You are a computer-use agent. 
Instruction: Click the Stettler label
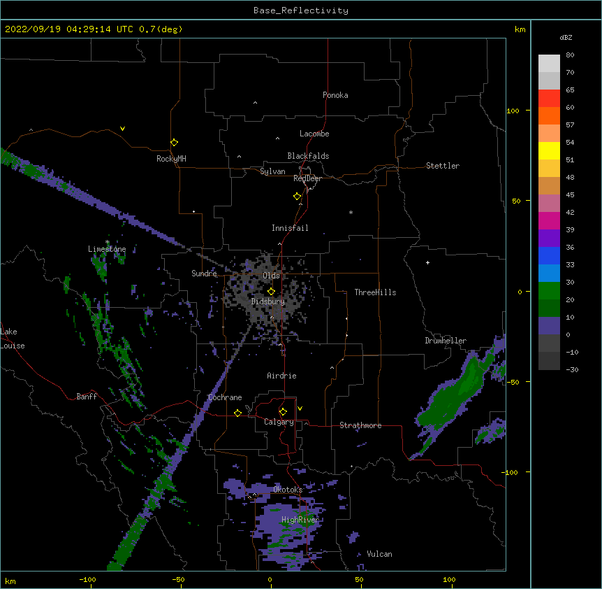click(x=443, y=166)
